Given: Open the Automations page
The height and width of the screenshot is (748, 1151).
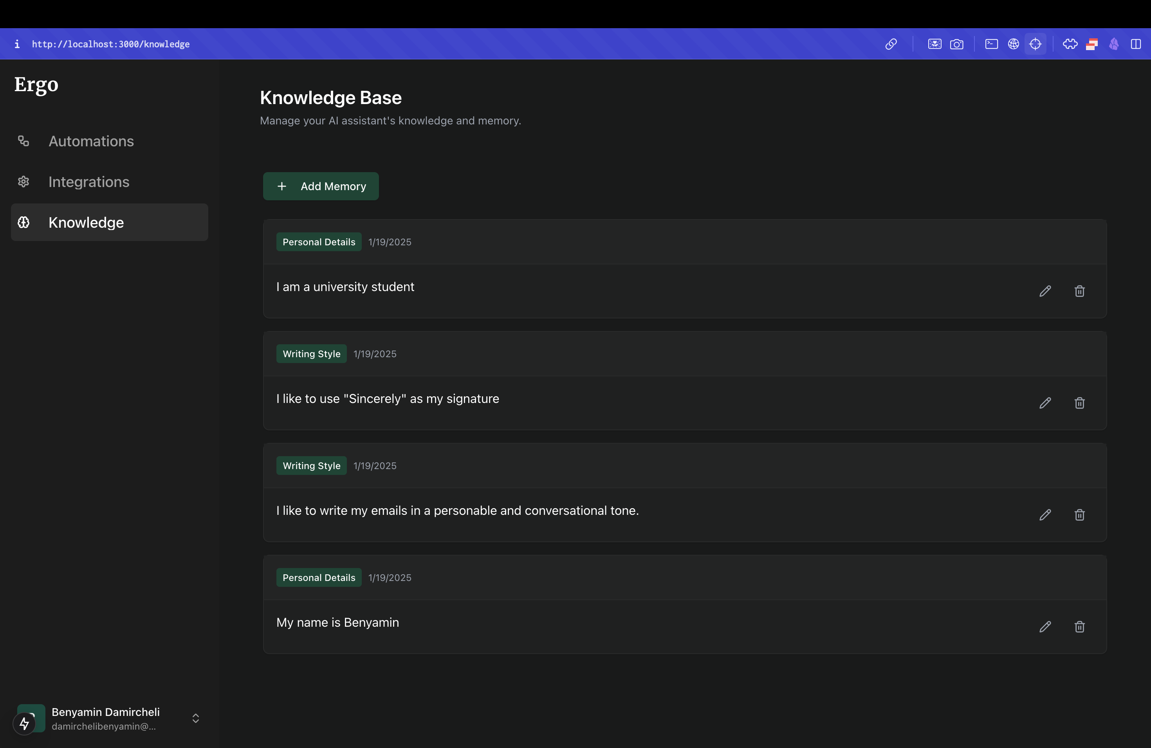Looking at the screenshot, I should 91,141.
